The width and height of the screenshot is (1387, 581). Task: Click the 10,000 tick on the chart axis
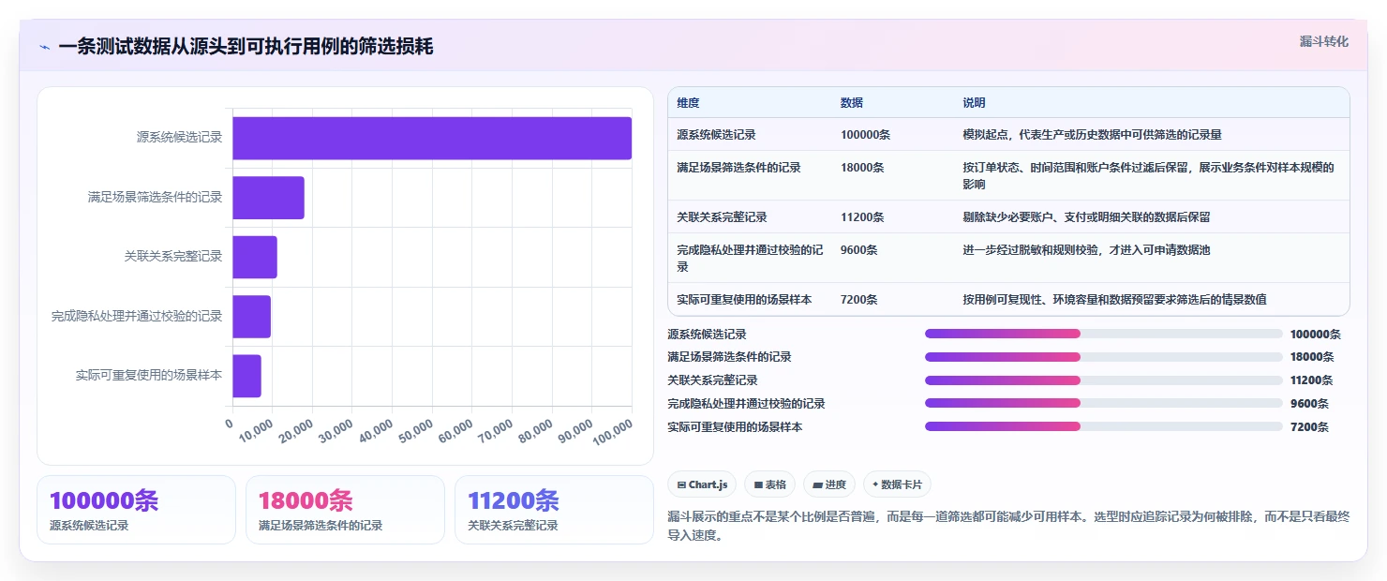[x=256, y=432]
